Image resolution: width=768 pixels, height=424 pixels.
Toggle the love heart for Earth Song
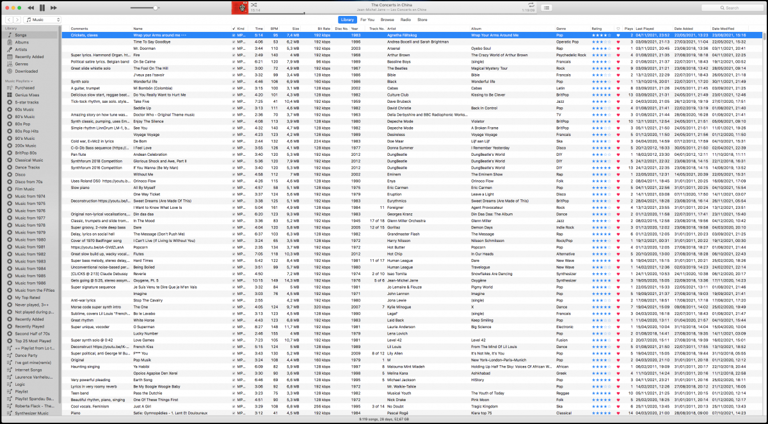click(618, 380)
